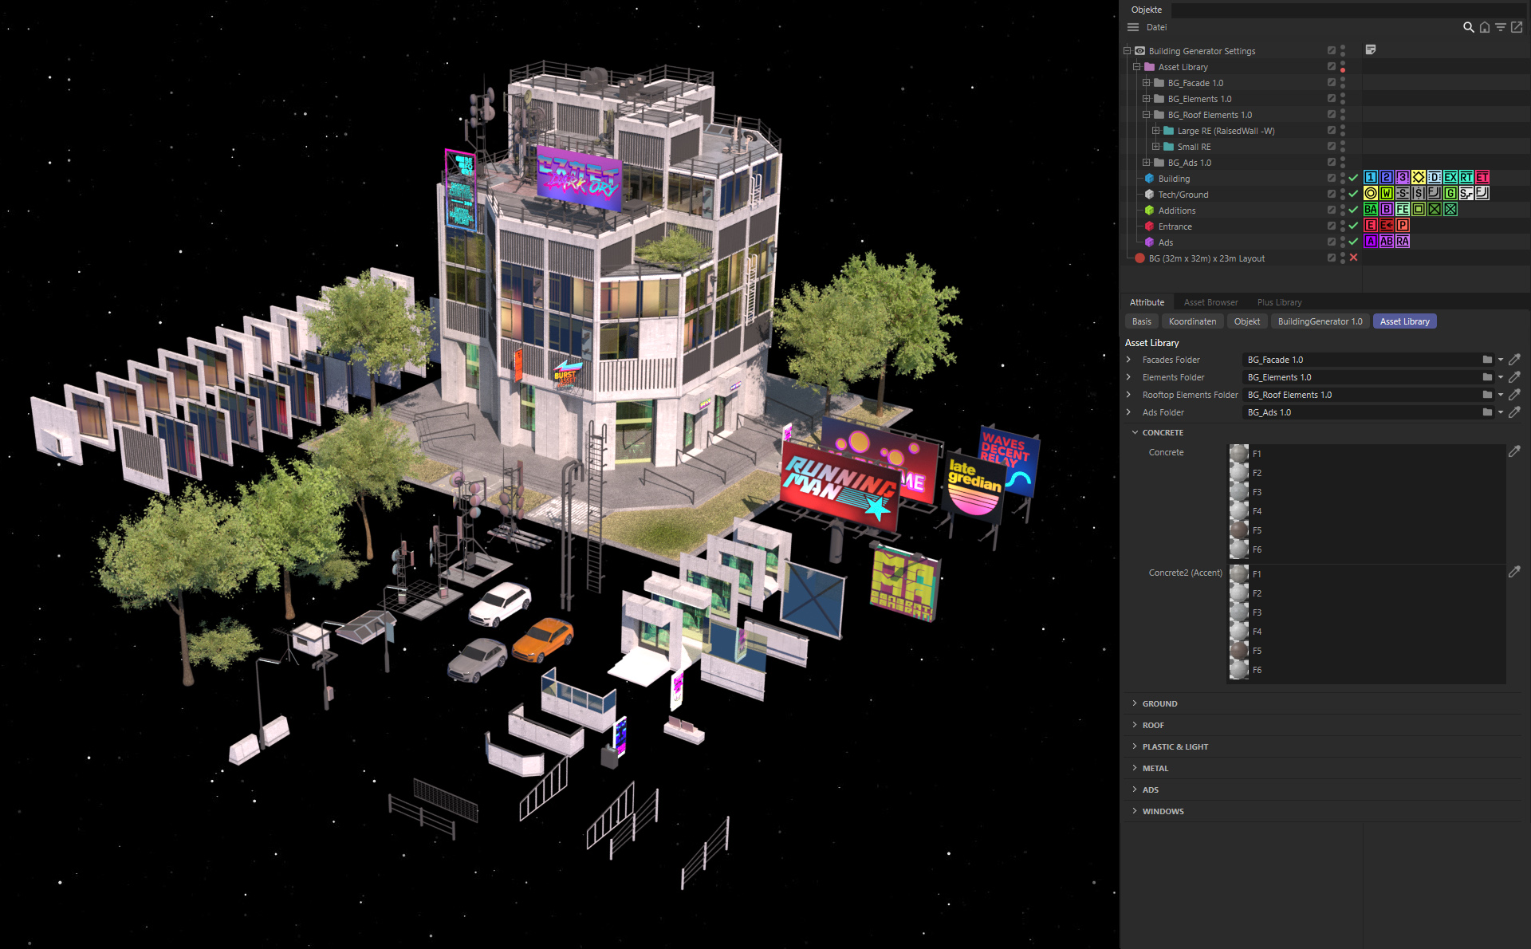Open object manager in new window icon
Screen dimensions: 1531x949
[1517, 27]
